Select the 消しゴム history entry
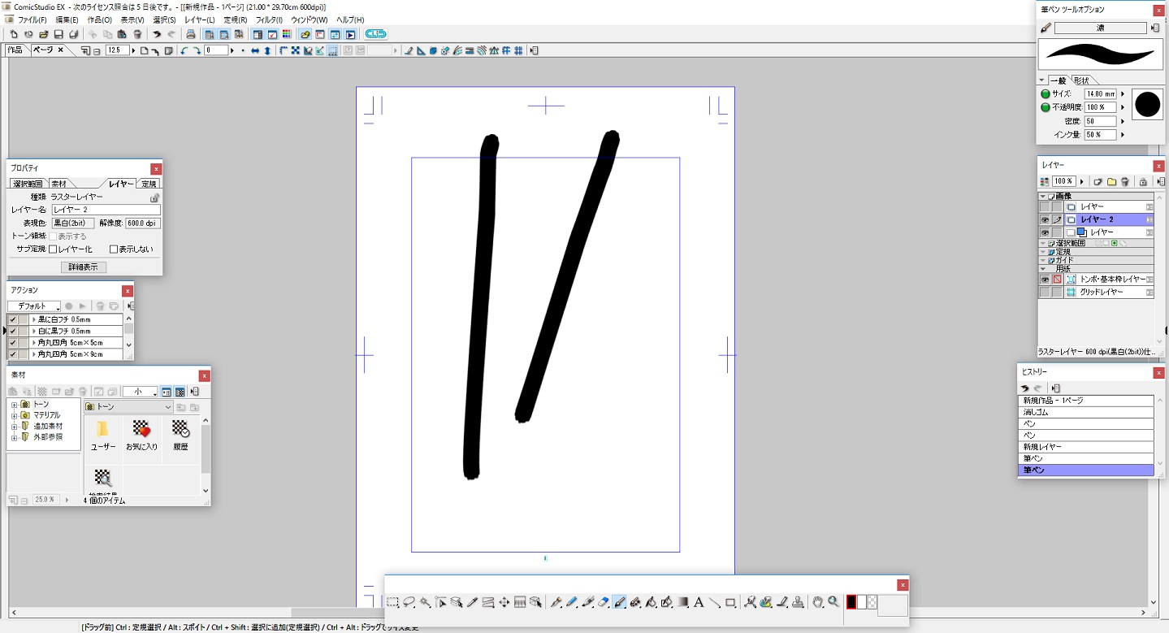The height and width of the screenshot is (633, 1169). [x=1086, y=412]
